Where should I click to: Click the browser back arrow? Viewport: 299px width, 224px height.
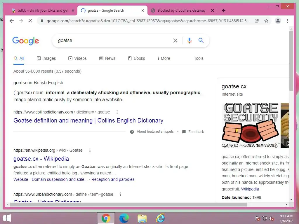[12, 21]
